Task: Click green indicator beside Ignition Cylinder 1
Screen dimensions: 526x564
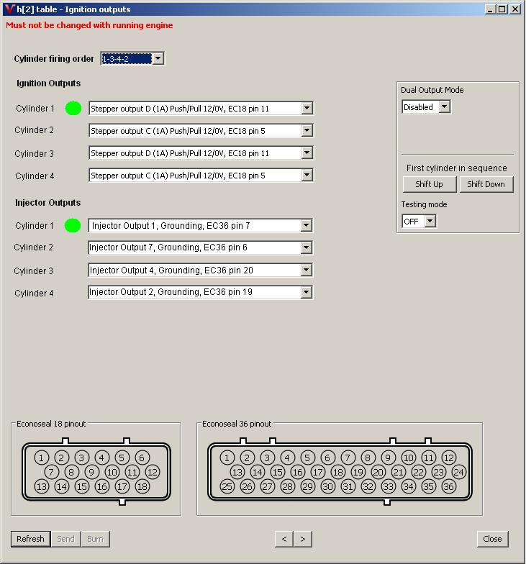Action: tap(73, 108)
